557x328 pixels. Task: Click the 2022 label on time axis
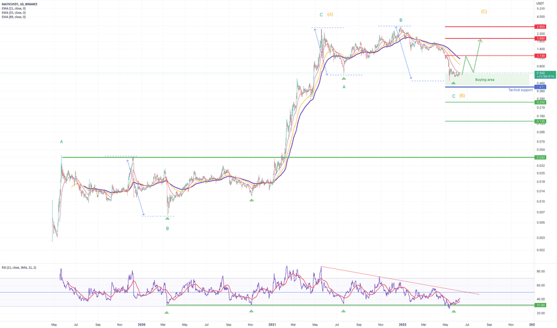[x=402, y=324]
